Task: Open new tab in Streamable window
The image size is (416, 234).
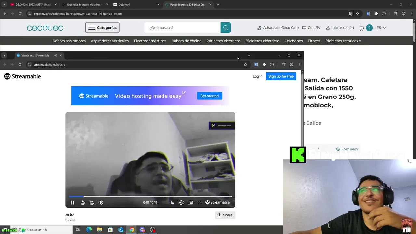Action: (249, 55)
